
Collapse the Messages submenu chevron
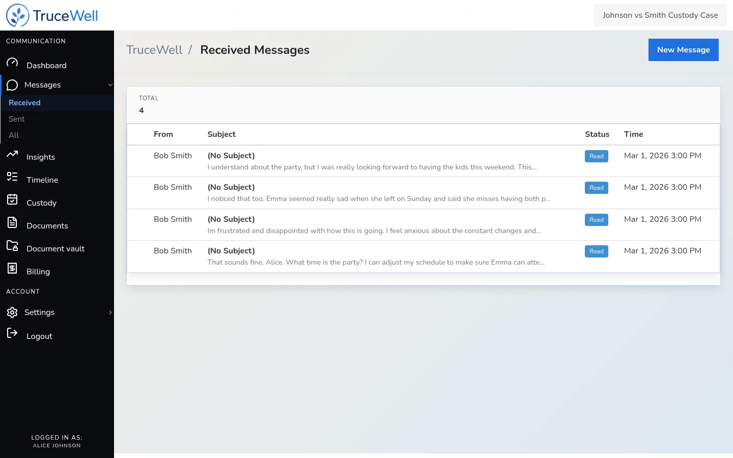[110, 85]
